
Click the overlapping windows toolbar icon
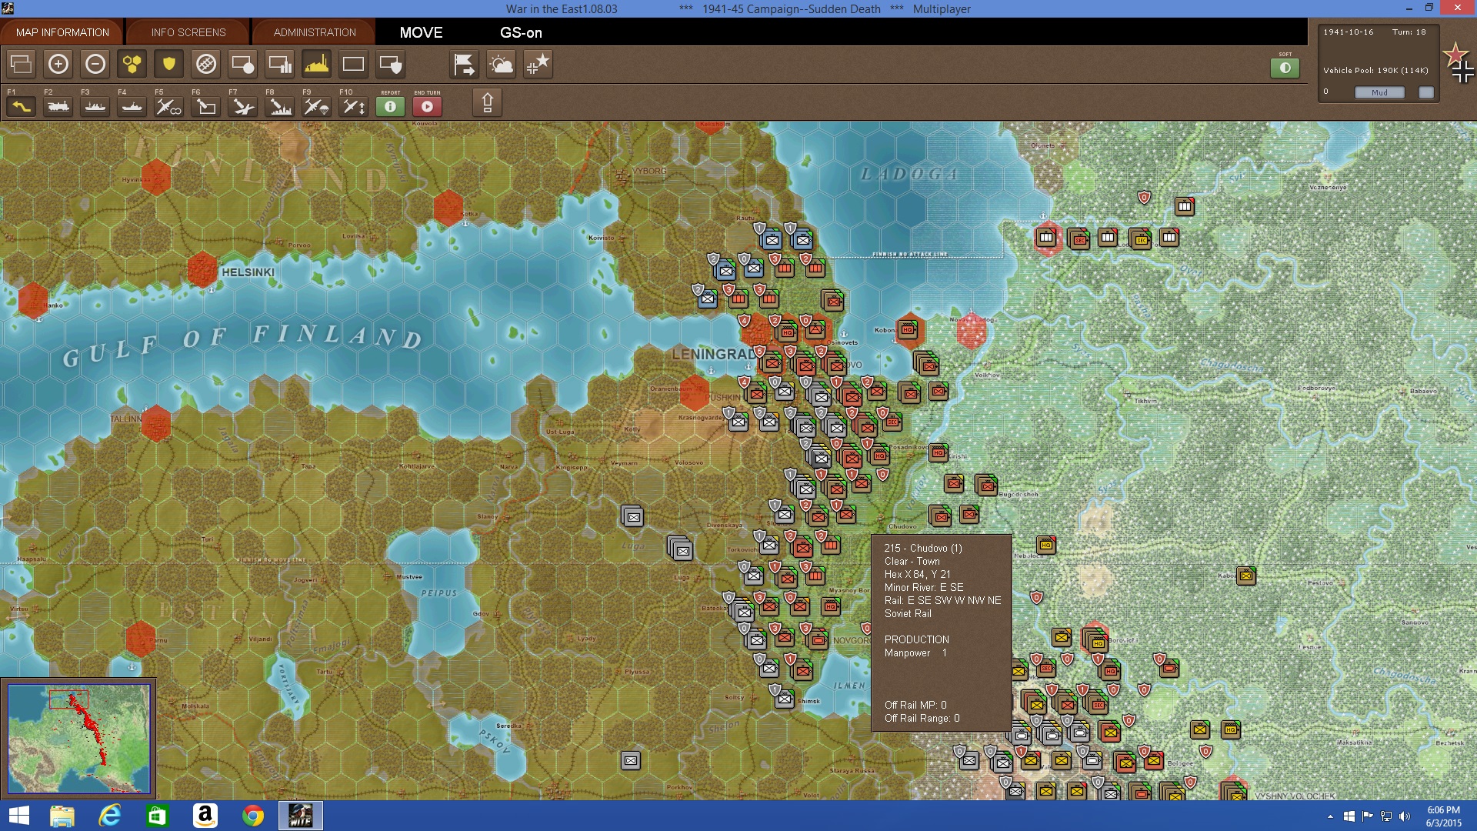coord(21,64)
